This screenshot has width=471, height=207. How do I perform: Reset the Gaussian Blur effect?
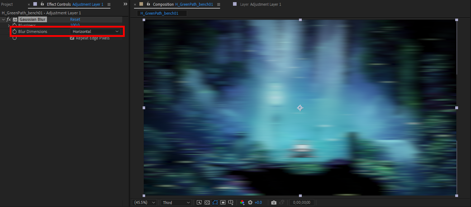[x=75, y=19]
